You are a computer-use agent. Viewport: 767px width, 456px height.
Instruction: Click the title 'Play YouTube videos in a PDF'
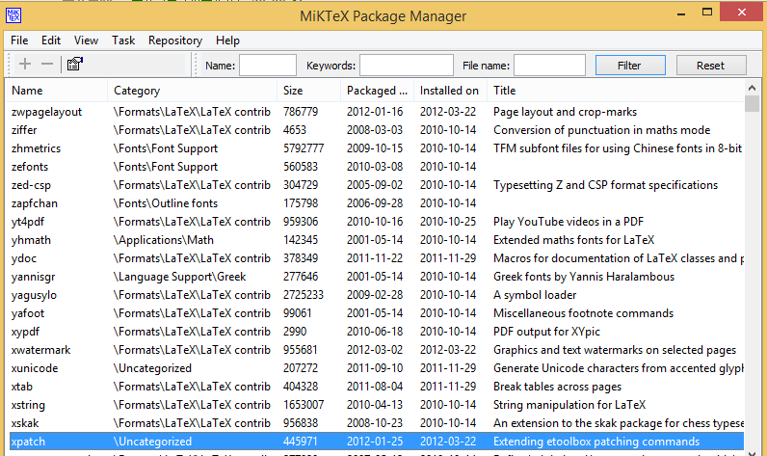click(569, 222)
